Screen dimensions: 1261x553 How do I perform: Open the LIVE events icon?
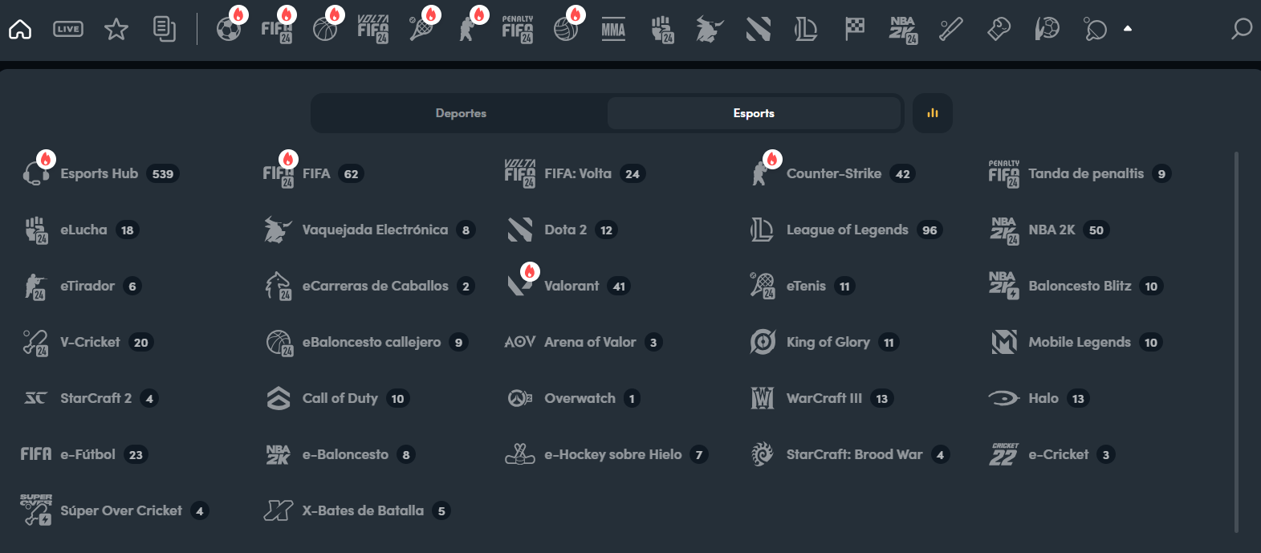click(68, 30)
